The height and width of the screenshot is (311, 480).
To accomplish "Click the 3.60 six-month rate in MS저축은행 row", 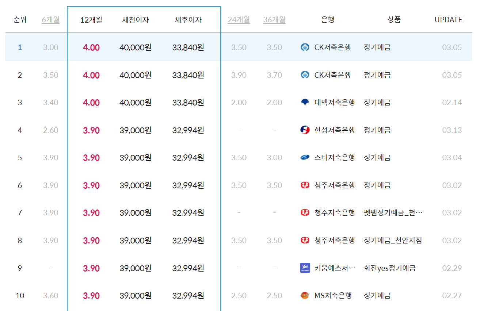I will coord(50,296).
